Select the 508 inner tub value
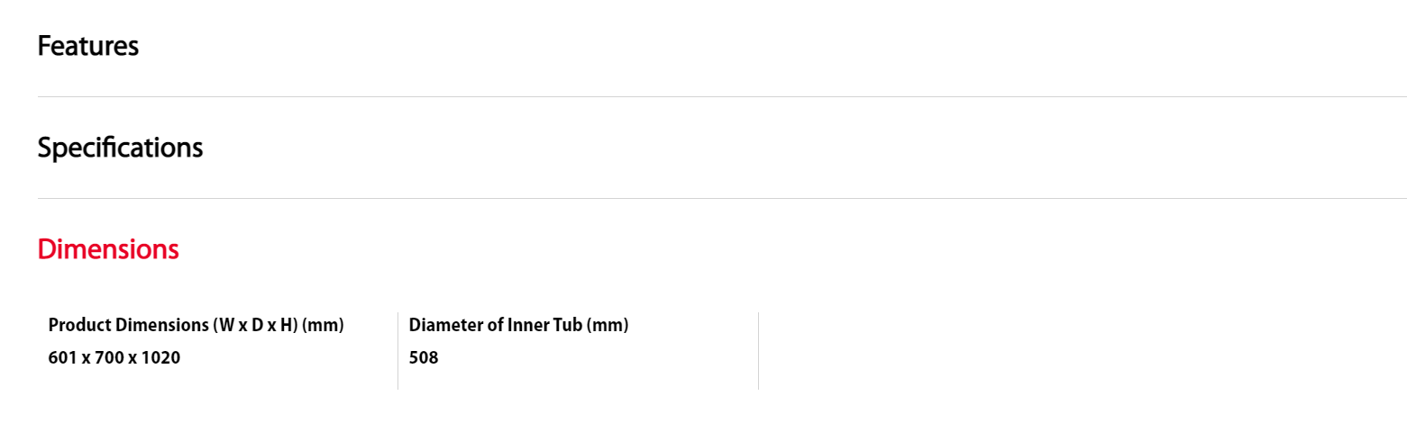Viewport: 1407px width, 441px height. click(424, 358)
